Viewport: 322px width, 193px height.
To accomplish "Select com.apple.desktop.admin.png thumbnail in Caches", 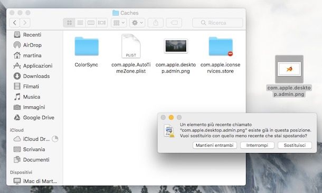I will (x=176, y=46).
